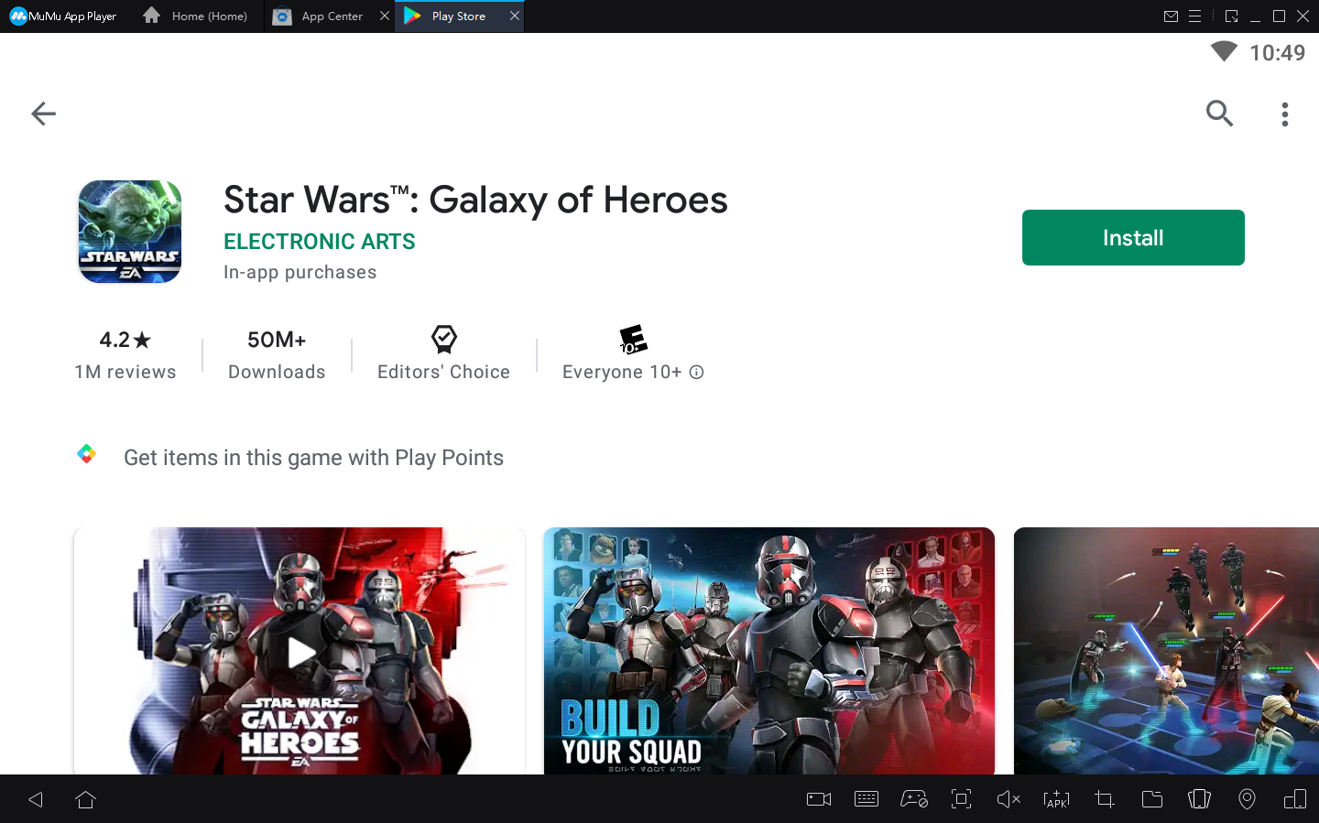Click the 50M+ Downloads stat
Viewport: 1319px width, 823px height.
[x=277, y=353]
